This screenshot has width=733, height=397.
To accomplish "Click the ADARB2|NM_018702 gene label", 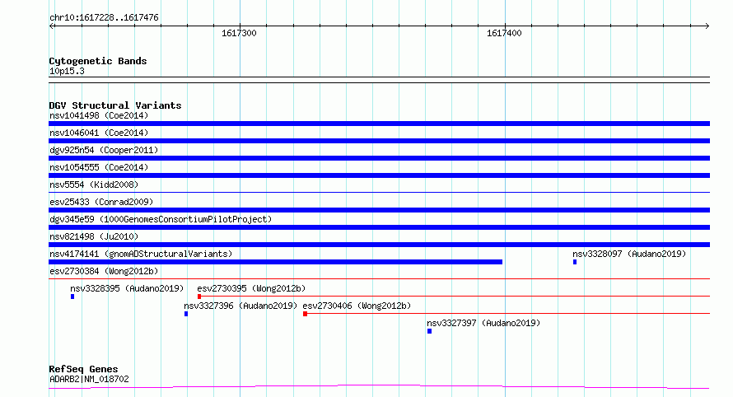I will (x=89, y=379).
